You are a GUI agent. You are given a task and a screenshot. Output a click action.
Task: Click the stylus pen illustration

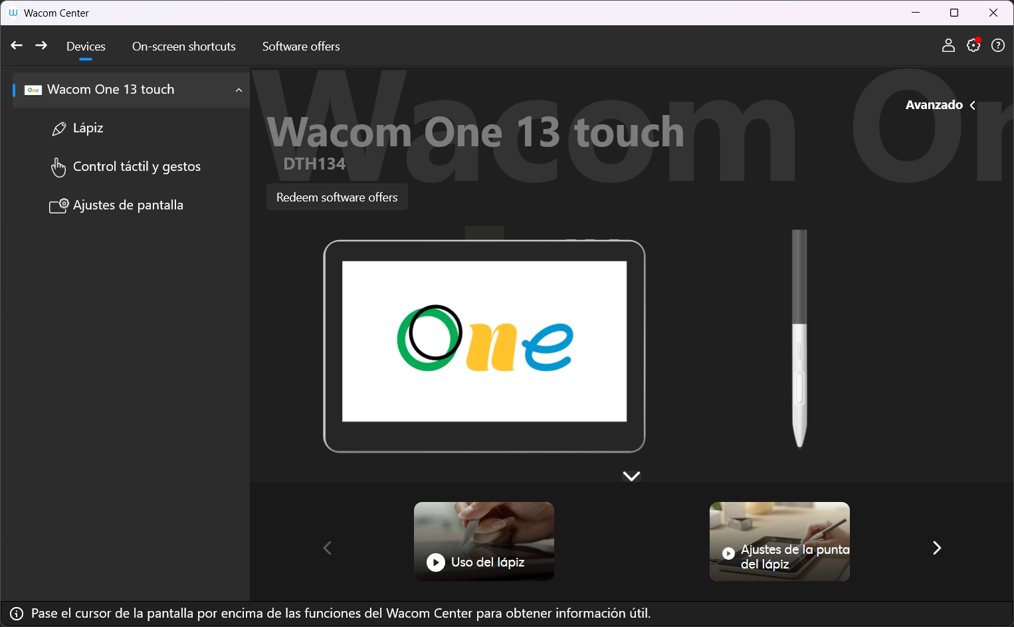point(799,338)
